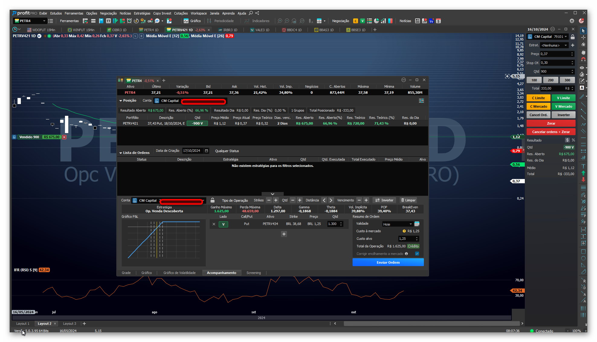Switch to the Gráfico de Volatilidade tab
This screenshot has width=597, height=342.
(179, 273)
